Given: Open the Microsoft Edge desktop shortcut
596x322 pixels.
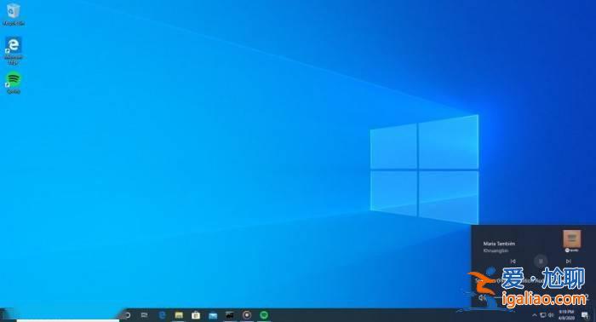Looking at the screenshot, I should pyautogui.click(x=14, y=50).
